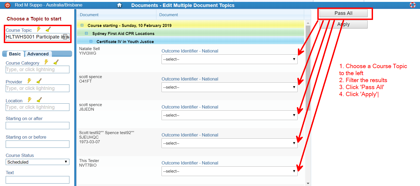Clear Course Topic with the broom icon
Viewport: 420px width, 186px height.
(x=48, y=29)
